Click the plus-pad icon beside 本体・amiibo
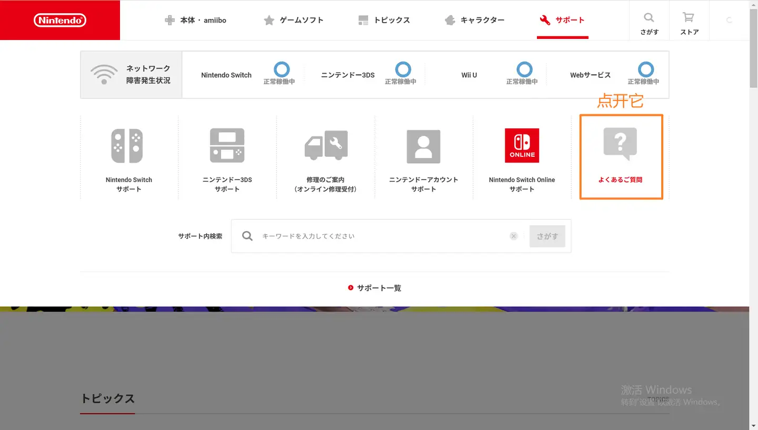 (x=169, y=21)
